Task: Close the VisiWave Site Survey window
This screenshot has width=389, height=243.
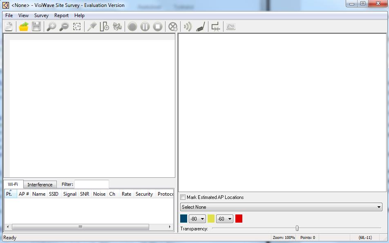Action: (x=378, y=3)
